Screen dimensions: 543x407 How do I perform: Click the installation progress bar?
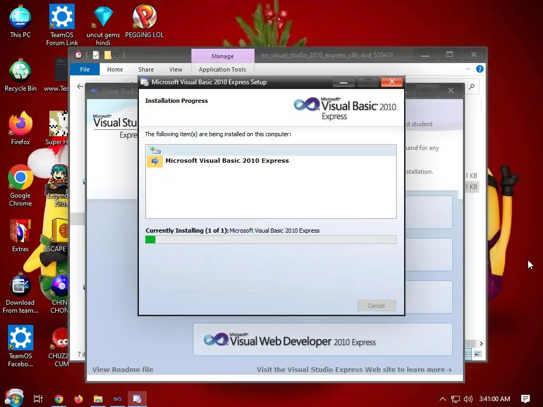tap(271, 240)
